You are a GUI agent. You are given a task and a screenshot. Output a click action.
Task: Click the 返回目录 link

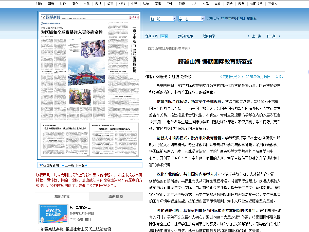[209, 36]
